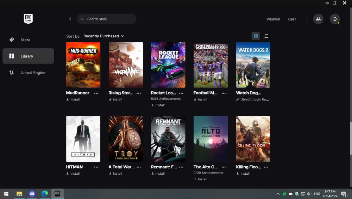Viewport: 352px width, 199px height.
Task: Go back with the left chevron arrow
Action: point(70,19)
